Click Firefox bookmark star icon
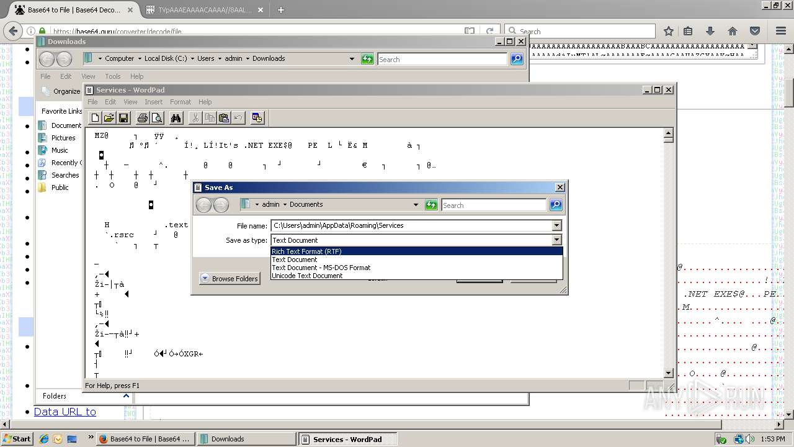The image size is (794, 447). click(669, 31)
